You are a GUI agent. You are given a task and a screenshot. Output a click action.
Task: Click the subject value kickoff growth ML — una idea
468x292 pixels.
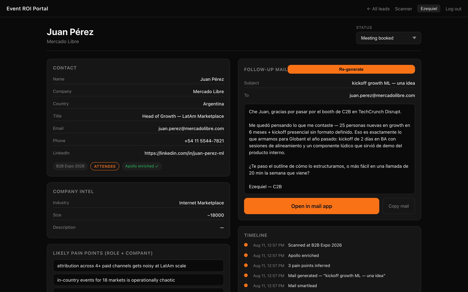(383, 83)
